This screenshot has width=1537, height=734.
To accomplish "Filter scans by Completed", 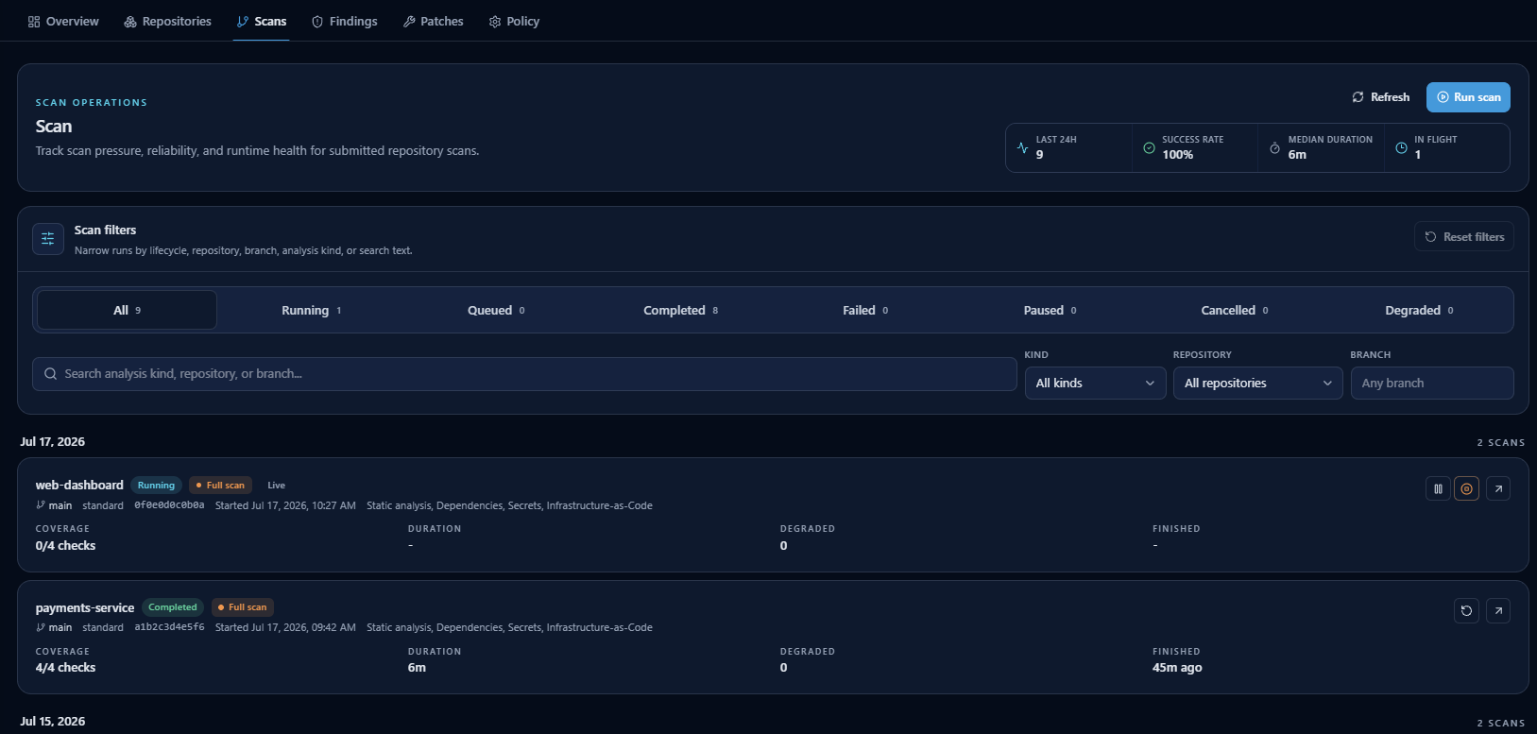I will [x=681, y=310].
